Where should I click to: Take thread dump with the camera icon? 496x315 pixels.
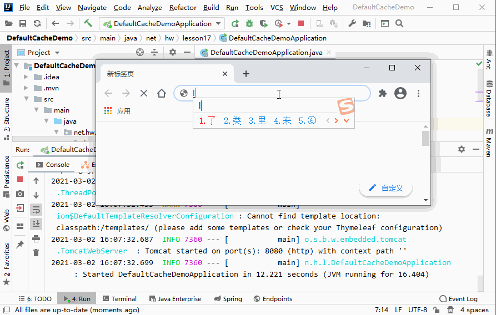coord(20,194)
